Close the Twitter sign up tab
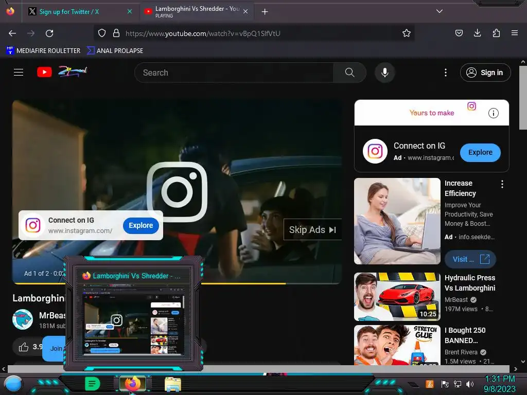The image size is (527, 395). [130, 11]
